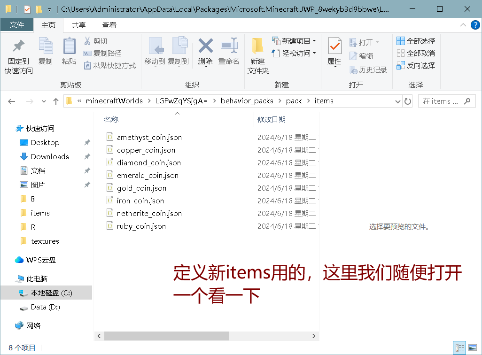Select WPS云盘 in navigation pane
The image size is (482, 355).
coord(41,260)
